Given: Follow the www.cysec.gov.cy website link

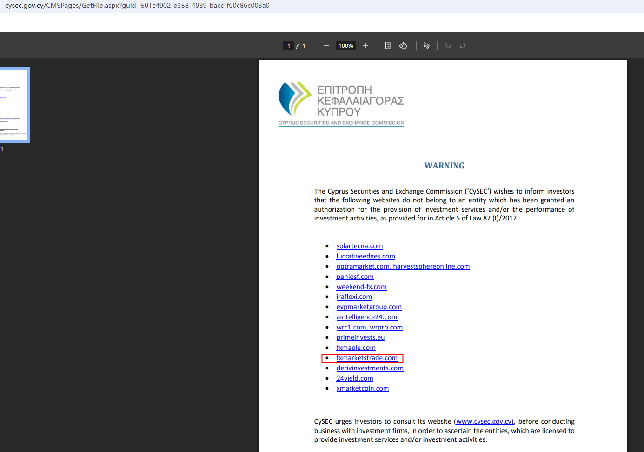Looking at the screenshot, I should tap(485, 421).
